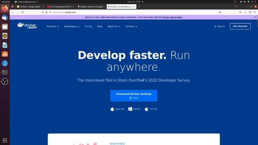Open Terminal from the dock
258x145 pixels.
click(x=5, y=72)
